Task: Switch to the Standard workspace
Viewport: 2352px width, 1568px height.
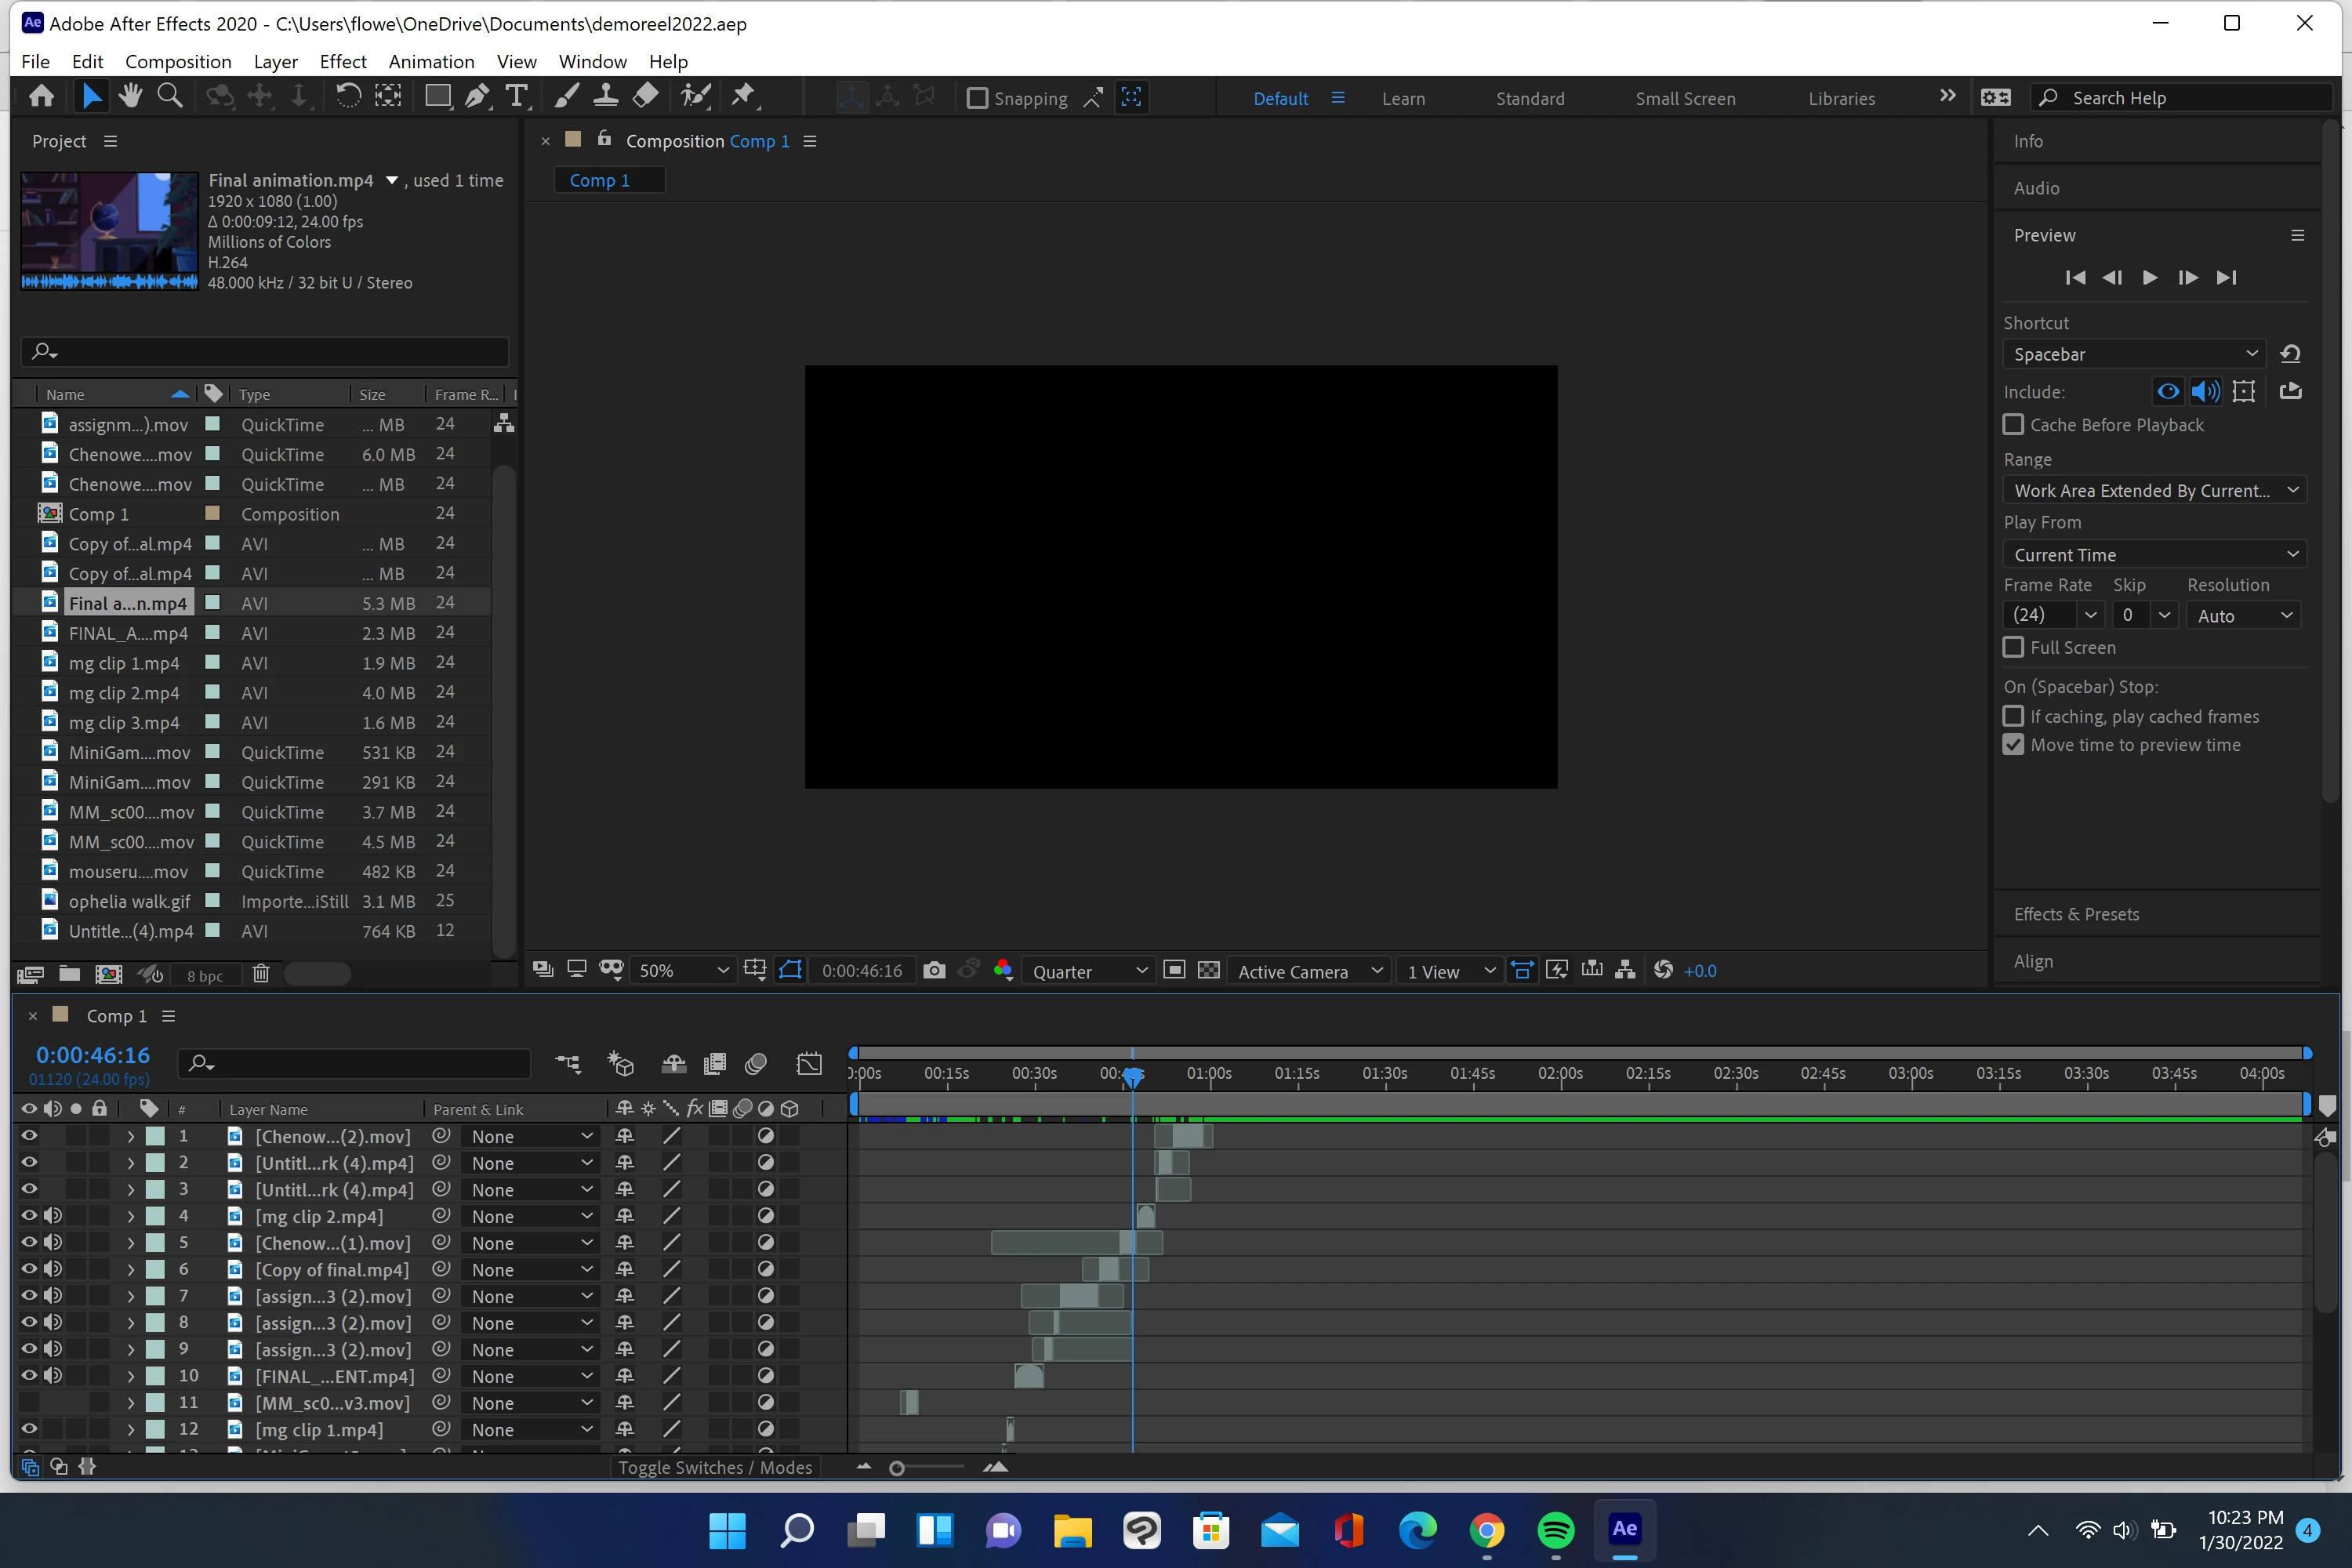Action: pos(1529,98)
